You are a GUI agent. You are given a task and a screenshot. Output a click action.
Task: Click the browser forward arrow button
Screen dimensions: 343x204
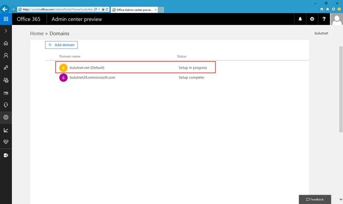13,10
